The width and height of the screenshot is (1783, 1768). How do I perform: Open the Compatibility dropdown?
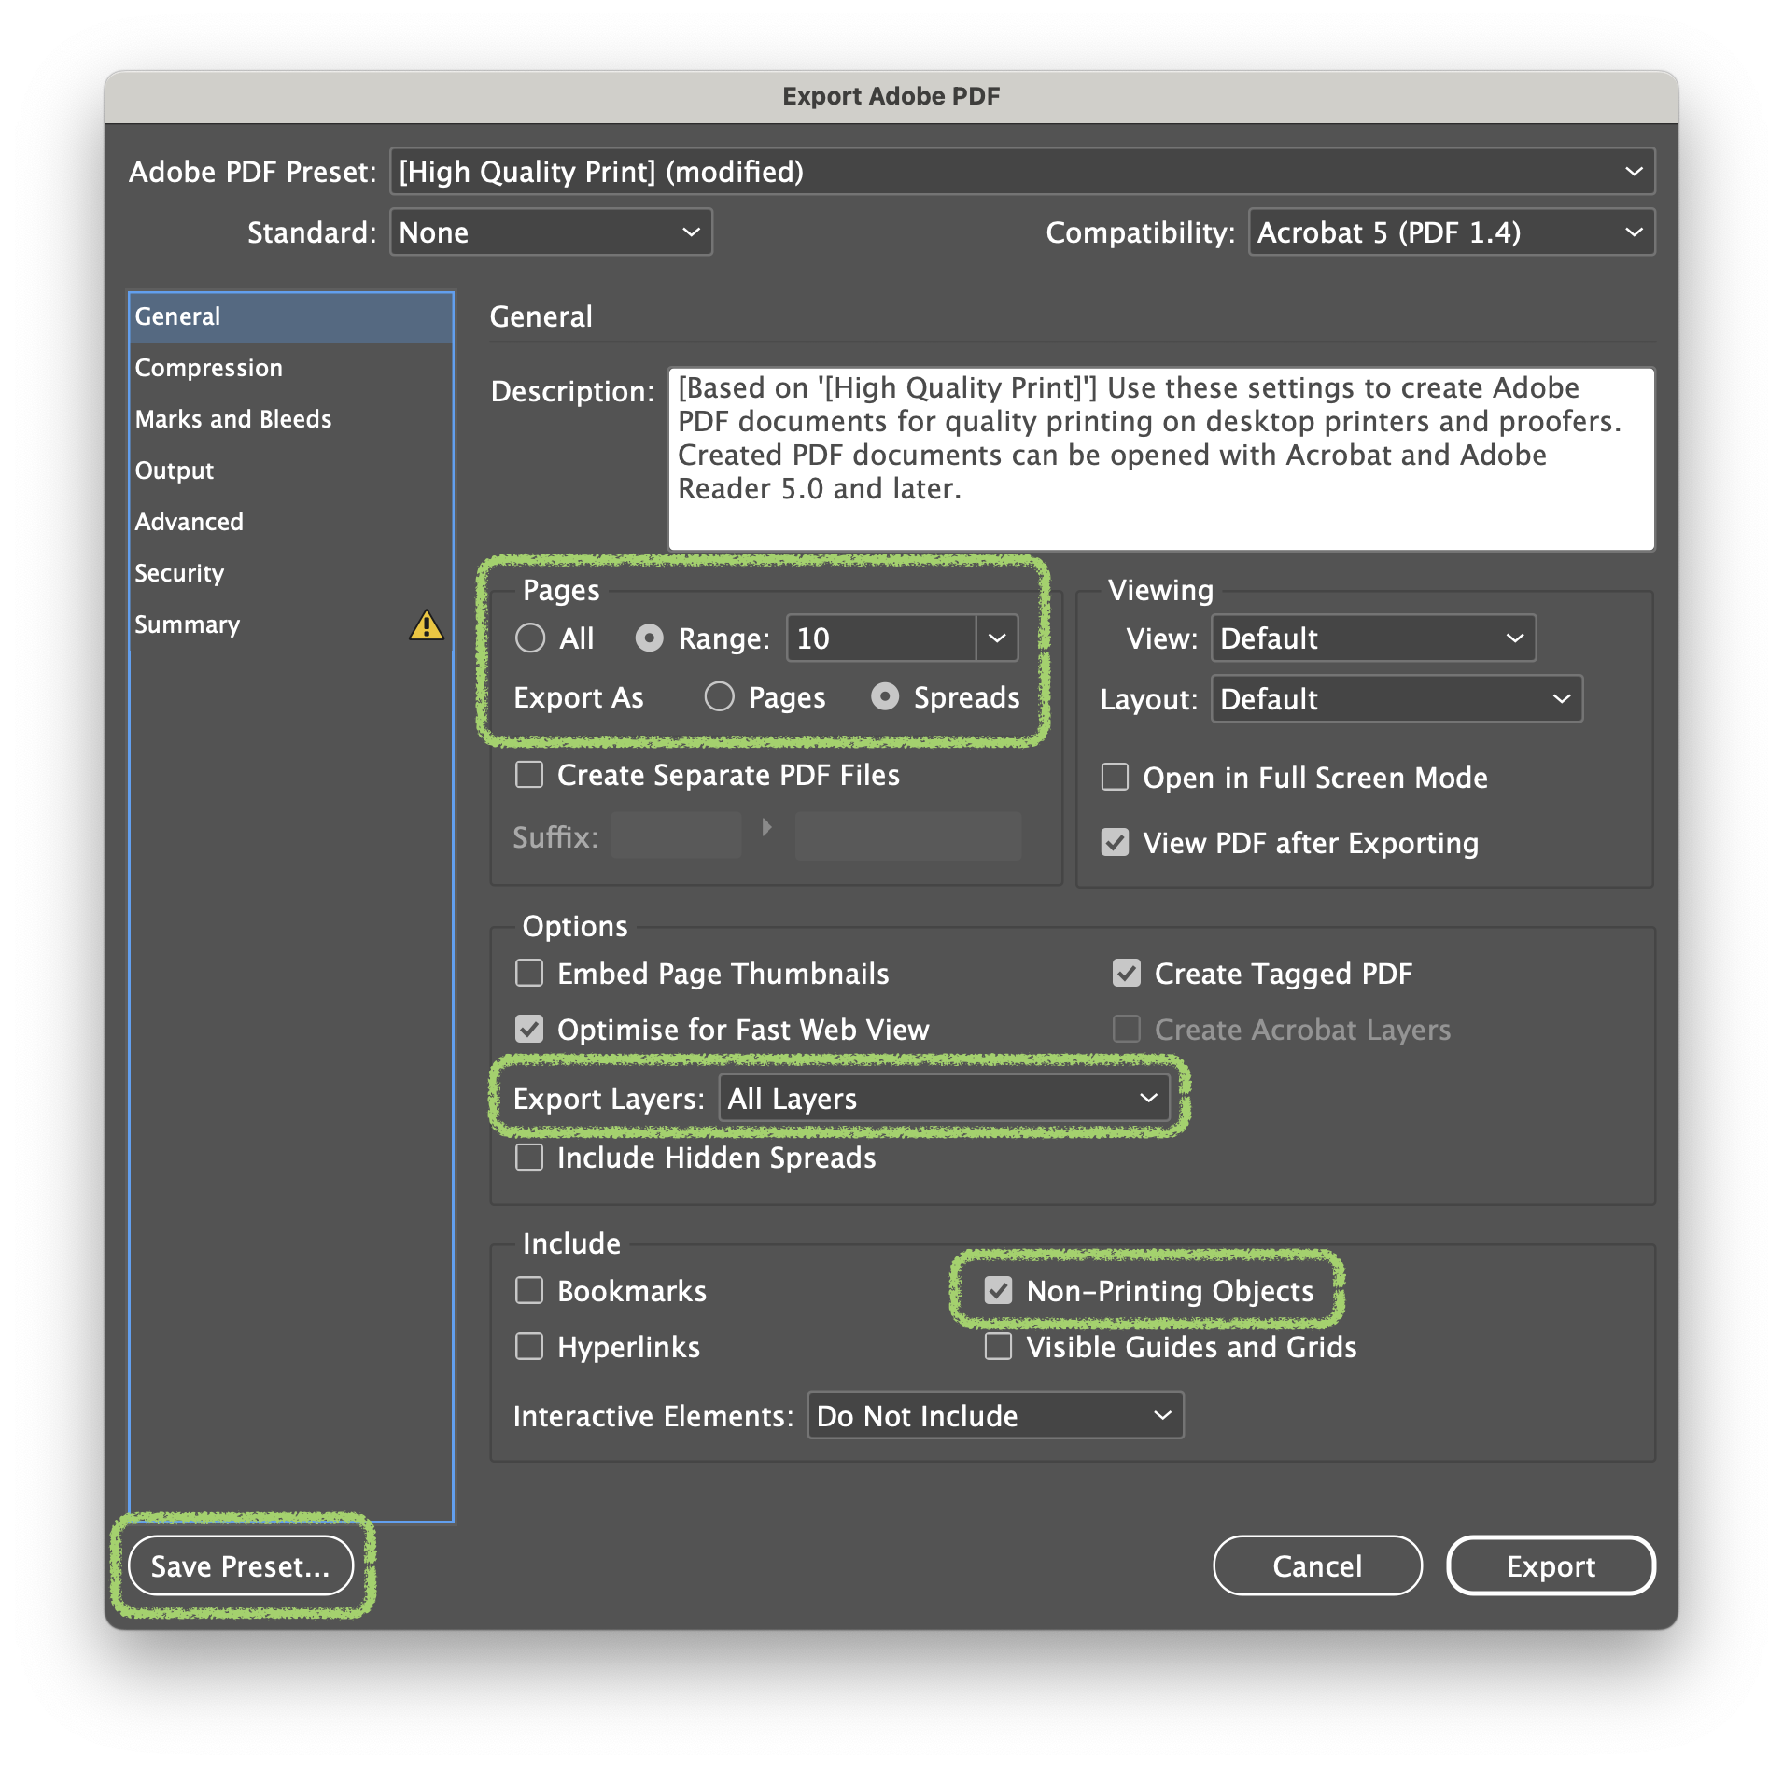[1452, 232]
